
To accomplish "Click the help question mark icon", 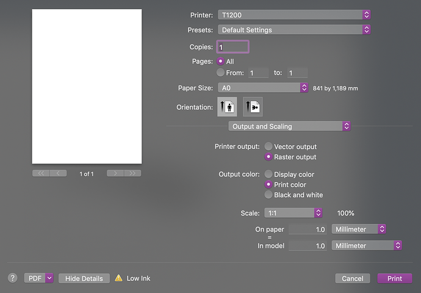I will click(x=12, y=278).
